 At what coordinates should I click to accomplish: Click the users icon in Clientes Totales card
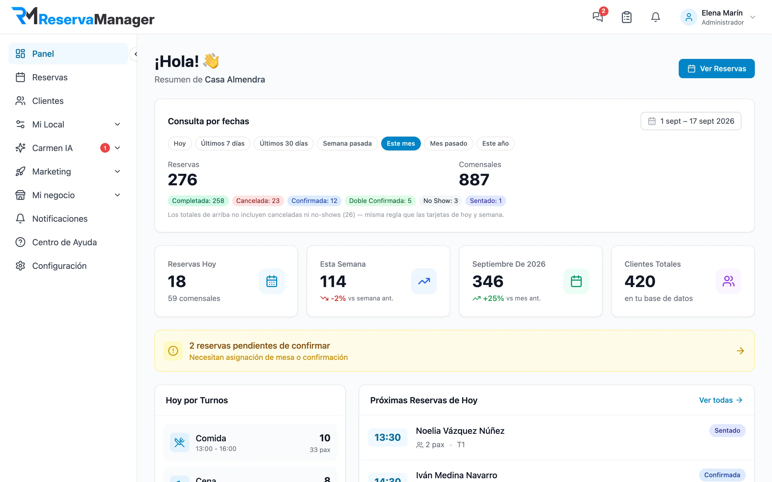[728, 281]
